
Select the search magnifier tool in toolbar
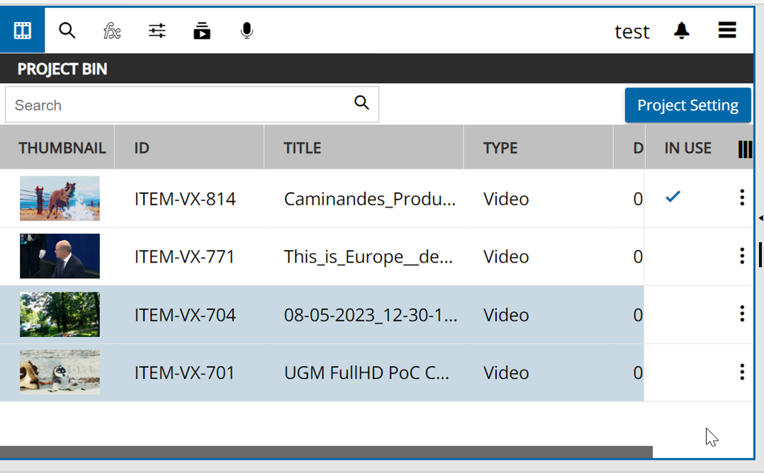67,30
